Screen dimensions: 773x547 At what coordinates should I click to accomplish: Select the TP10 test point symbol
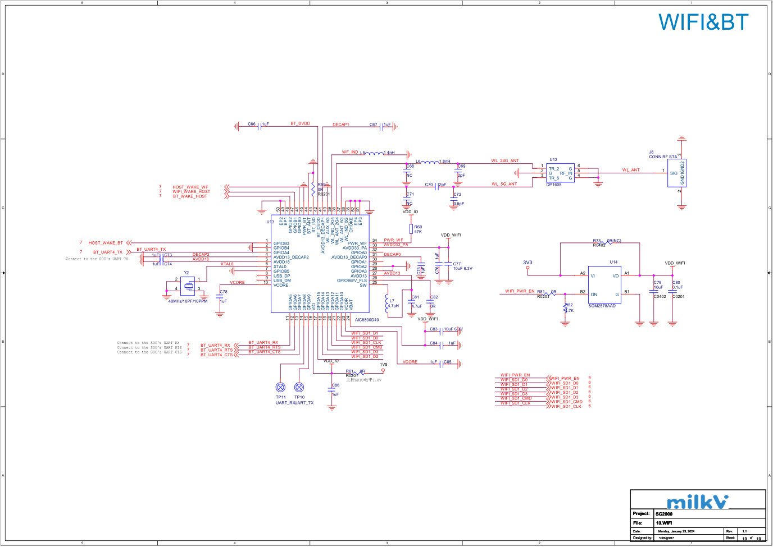(299, 387)
